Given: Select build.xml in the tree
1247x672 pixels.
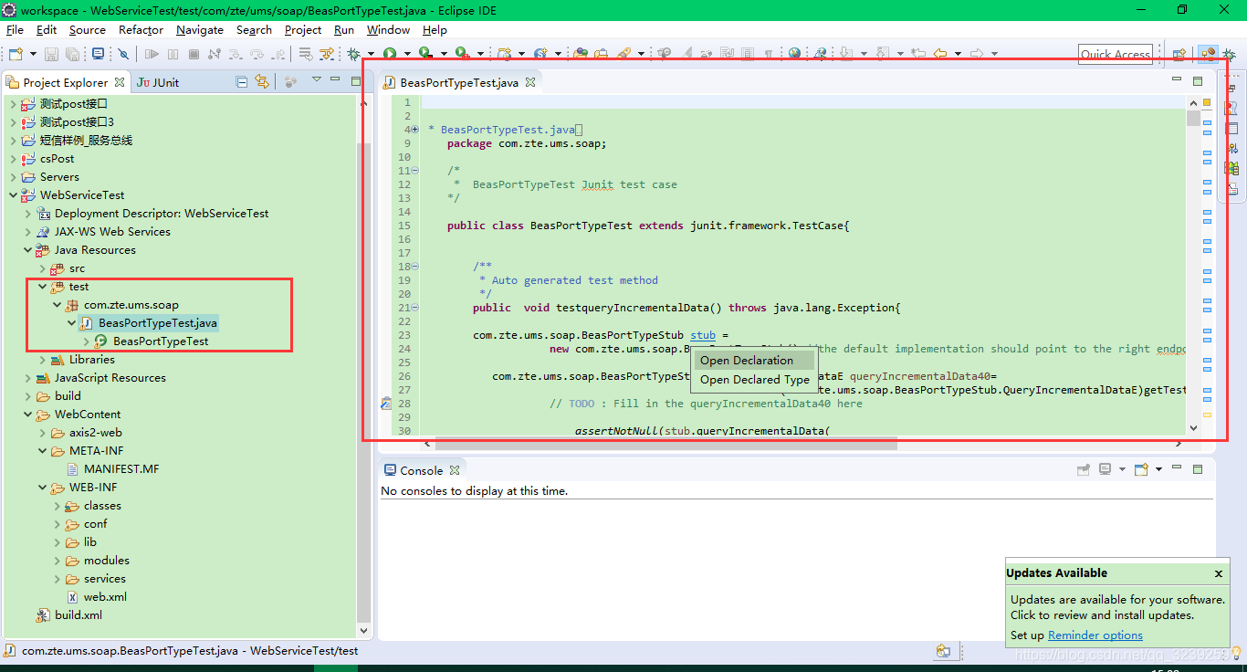Looking at the screenshot, I should point(79,615).
